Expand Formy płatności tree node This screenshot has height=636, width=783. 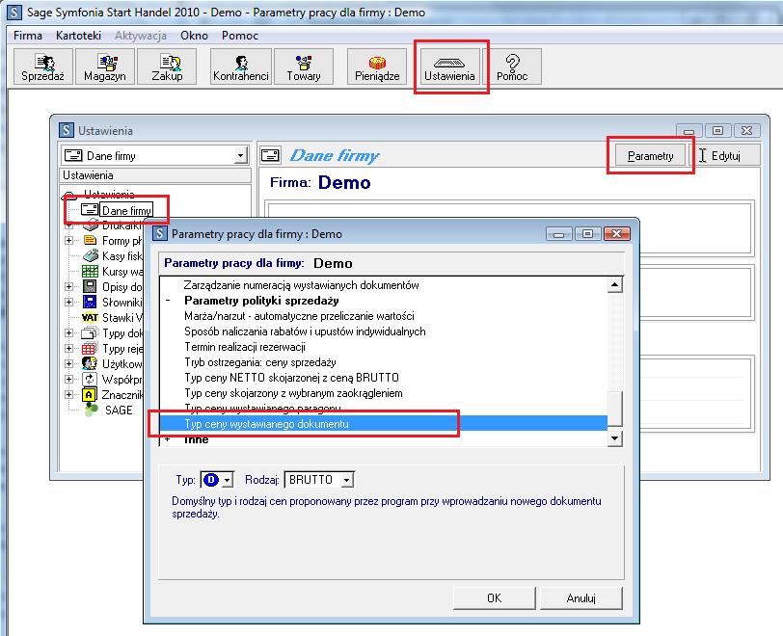coord(68,240)
